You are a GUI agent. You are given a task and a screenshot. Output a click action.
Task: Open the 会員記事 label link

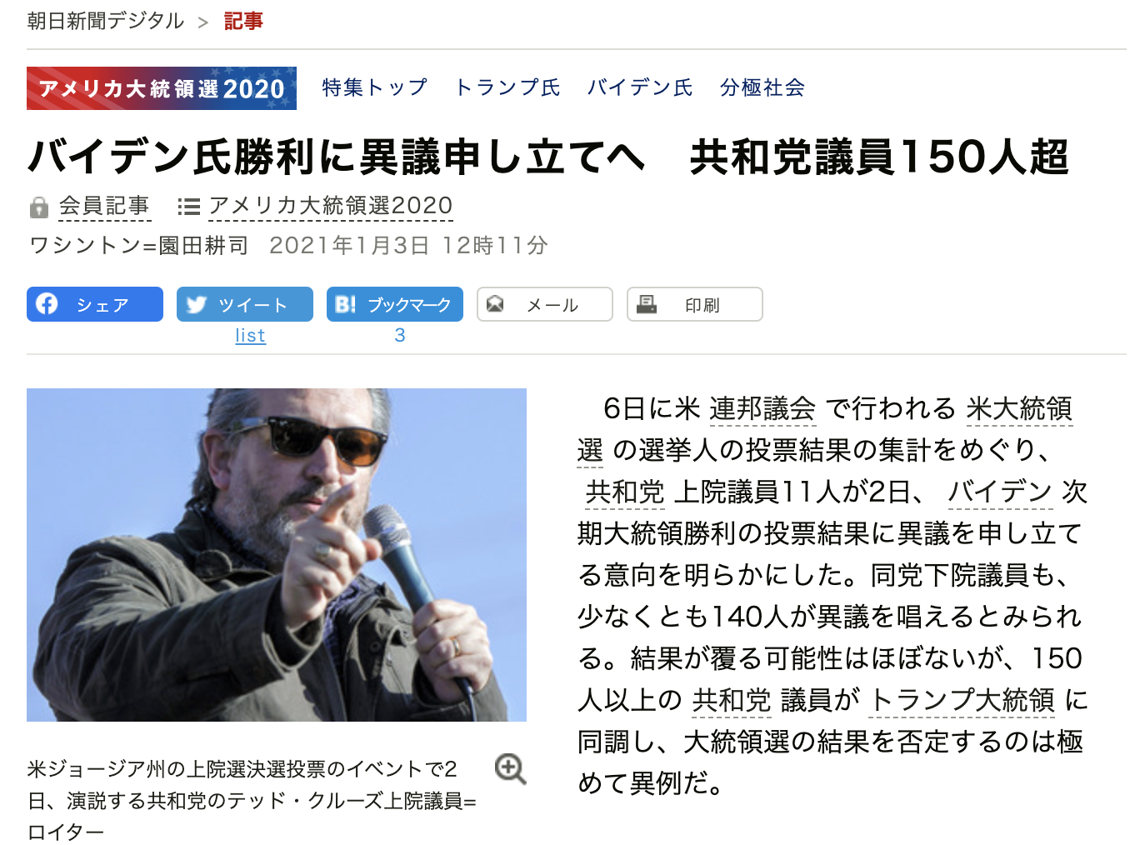tap(104, 206)
